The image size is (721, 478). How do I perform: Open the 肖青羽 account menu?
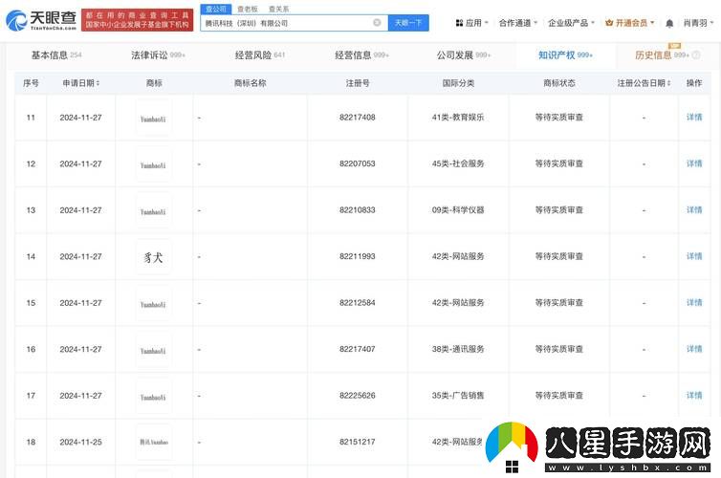[698, 23]
